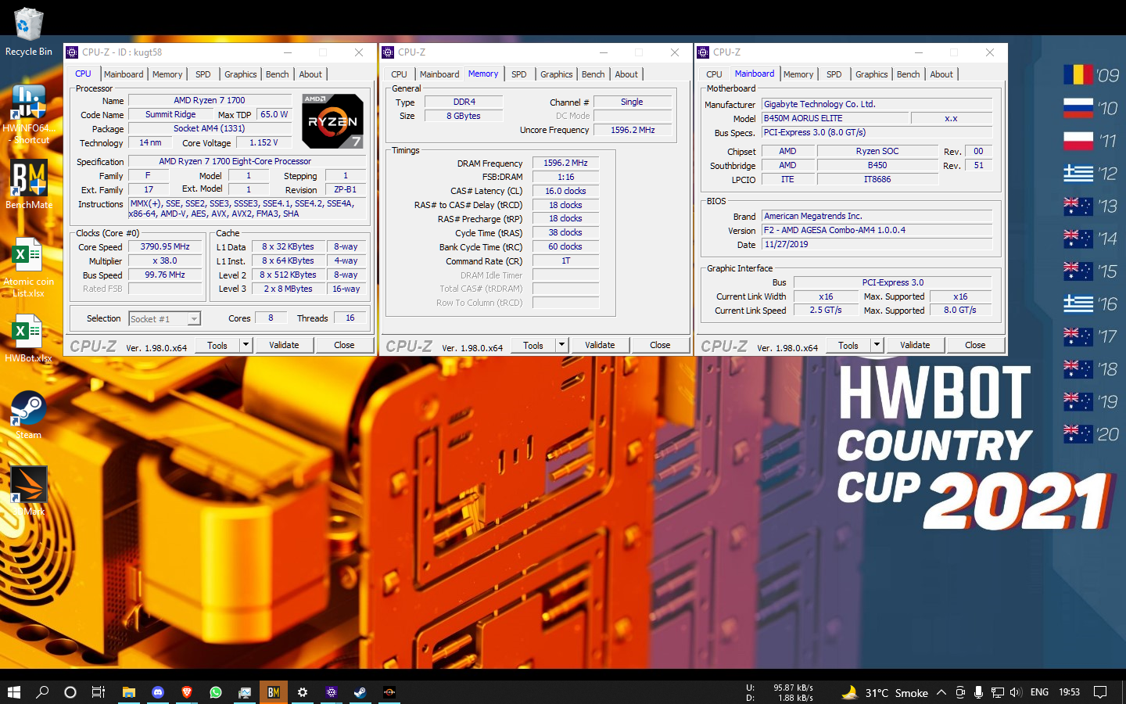Click the CPU-Z app icon in kugt58 title bar
This screenshot has height=704, width=1126.
73,52
